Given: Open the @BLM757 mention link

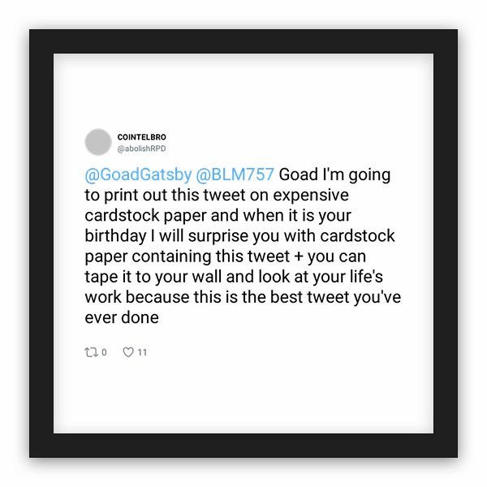Looking at the screenshot, I should click(x=235, y=175).
